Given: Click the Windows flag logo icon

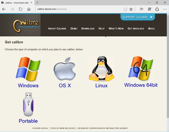Looking at the screenshot, I should (x=28, y=69).
